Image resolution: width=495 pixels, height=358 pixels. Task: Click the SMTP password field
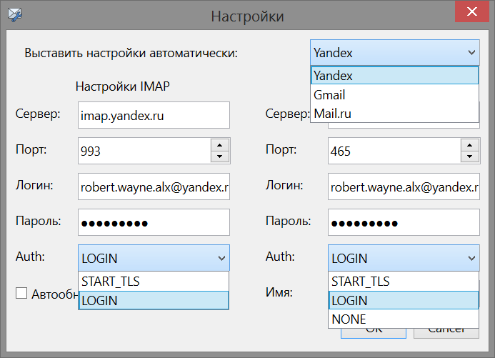pos(404,222)
